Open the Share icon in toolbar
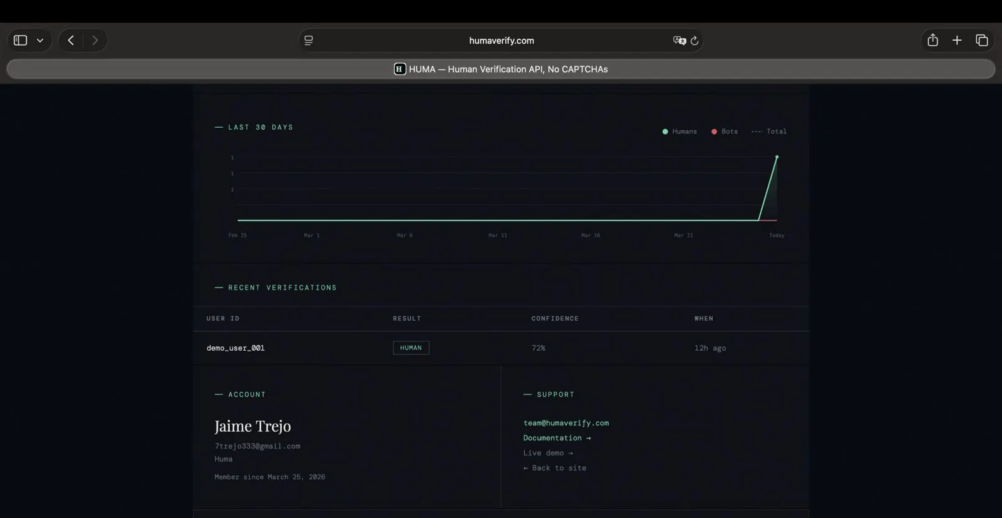 click(x=932, y=40)
